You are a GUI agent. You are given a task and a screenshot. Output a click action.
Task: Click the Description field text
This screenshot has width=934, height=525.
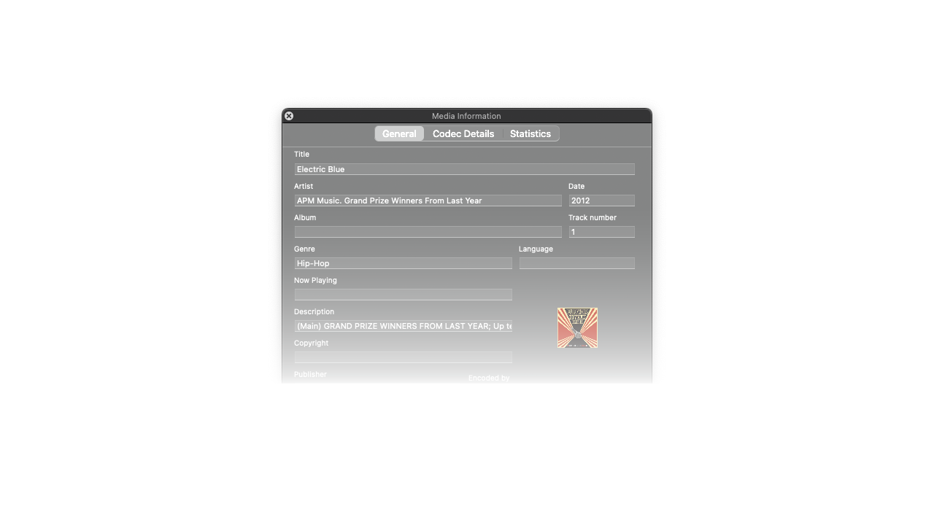pyautogui.click(x=403, y=326)
